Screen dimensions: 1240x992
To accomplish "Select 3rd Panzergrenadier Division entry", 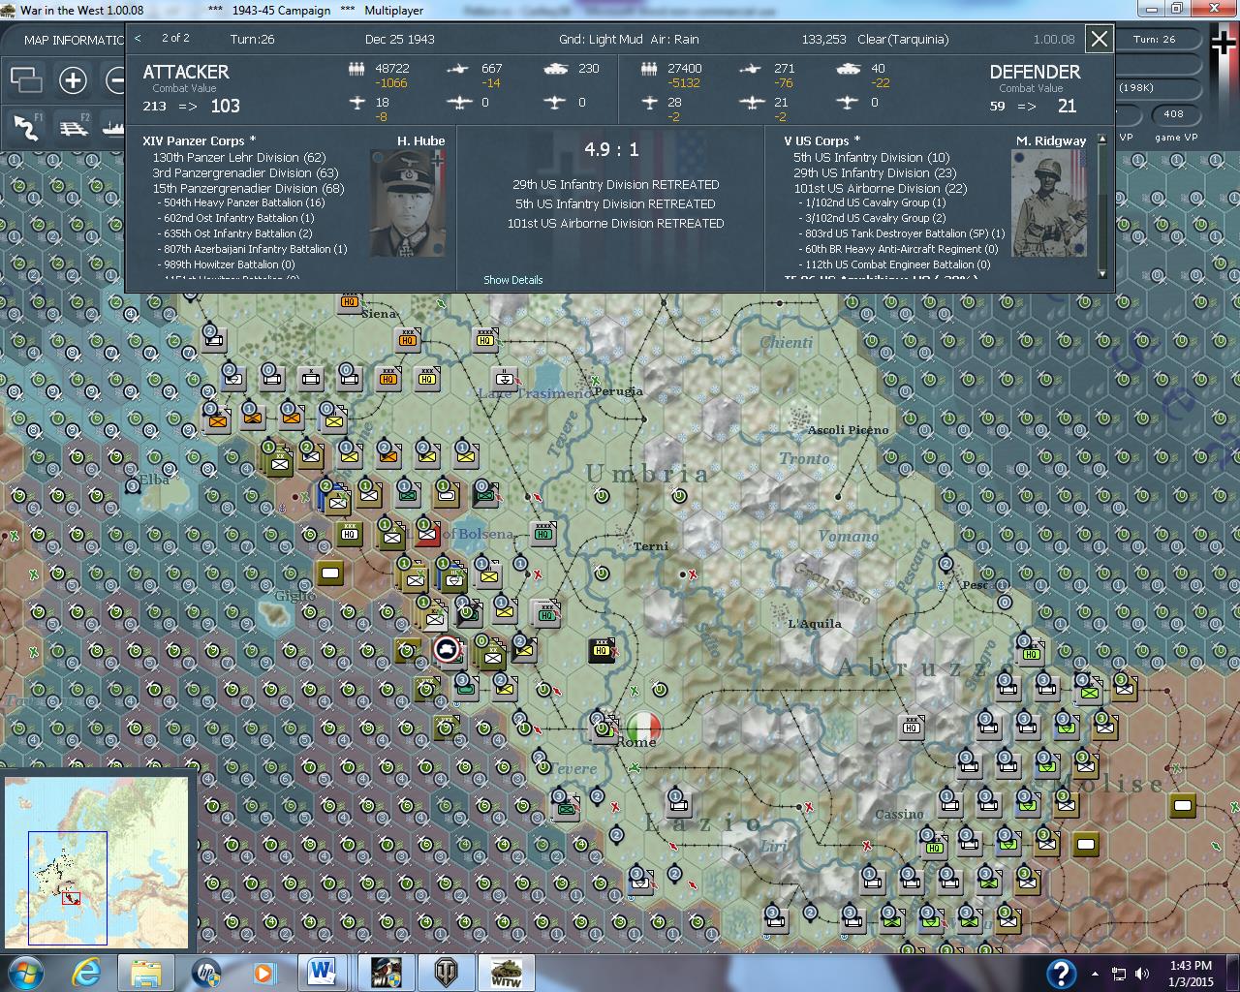I will tap(245, 172).
